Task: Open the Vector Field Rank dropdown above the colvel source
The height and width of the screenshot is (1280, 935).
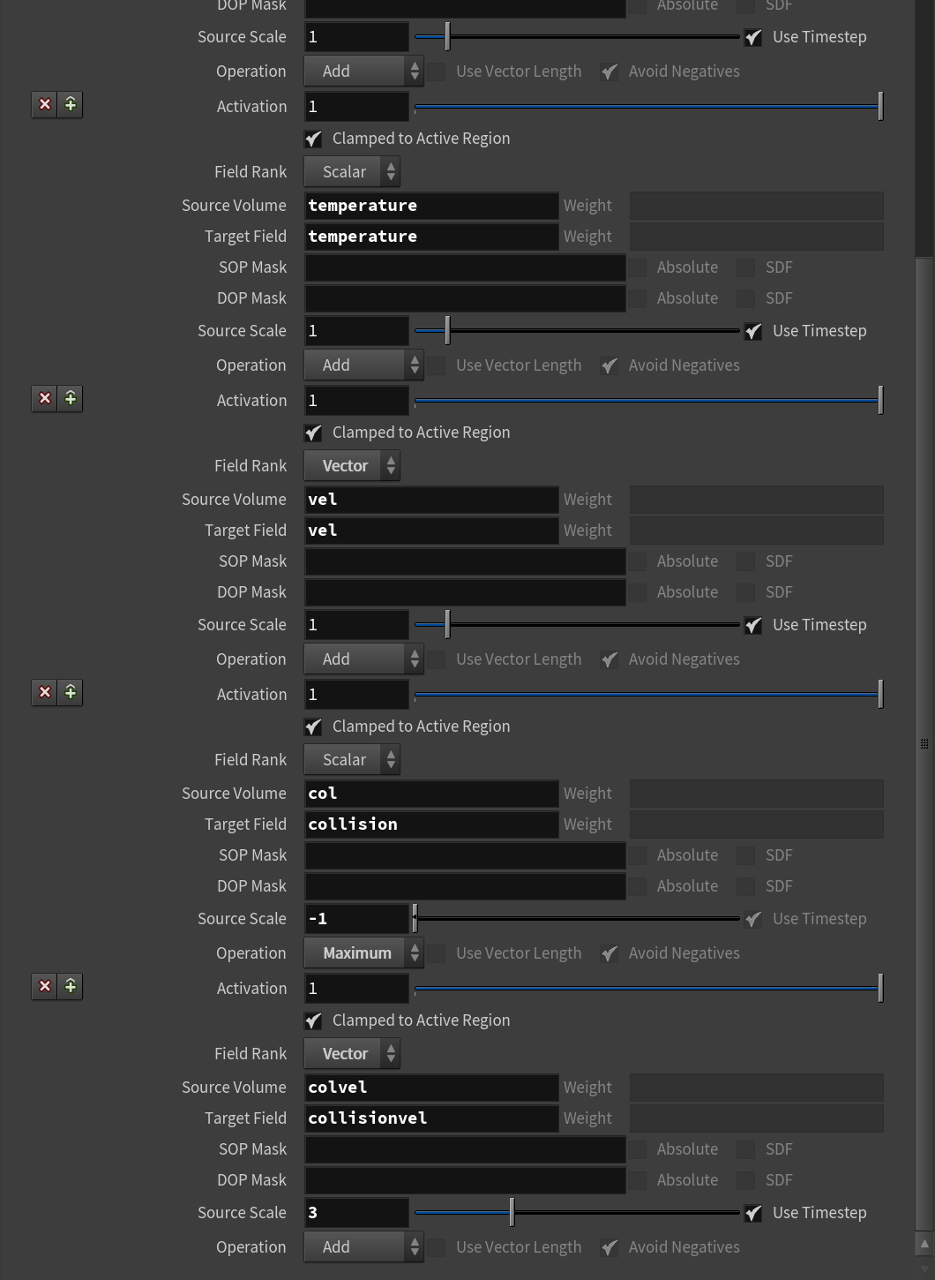Action: click(352, 1054)
